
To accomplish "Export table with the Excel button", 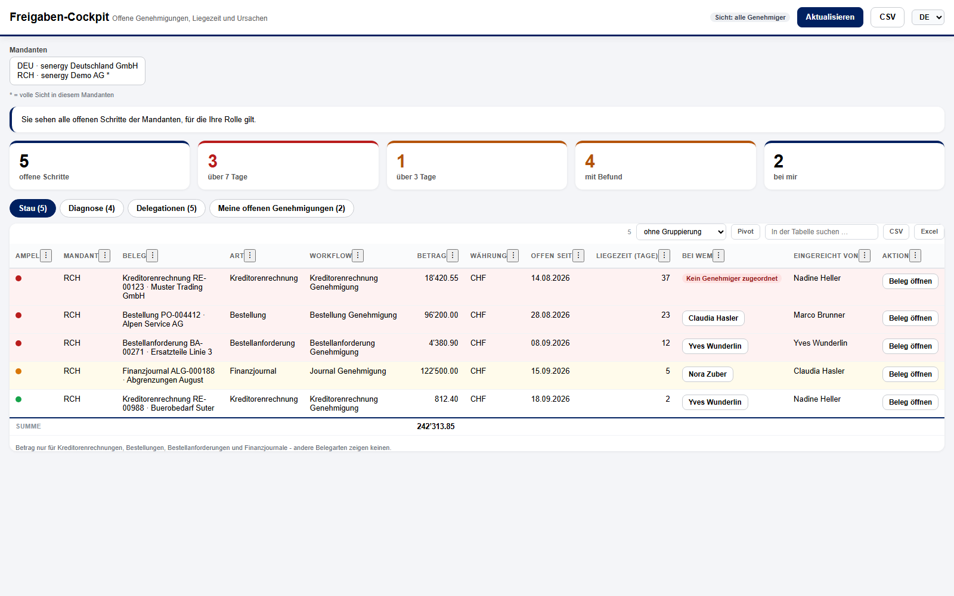I will [x=929, y=232].
